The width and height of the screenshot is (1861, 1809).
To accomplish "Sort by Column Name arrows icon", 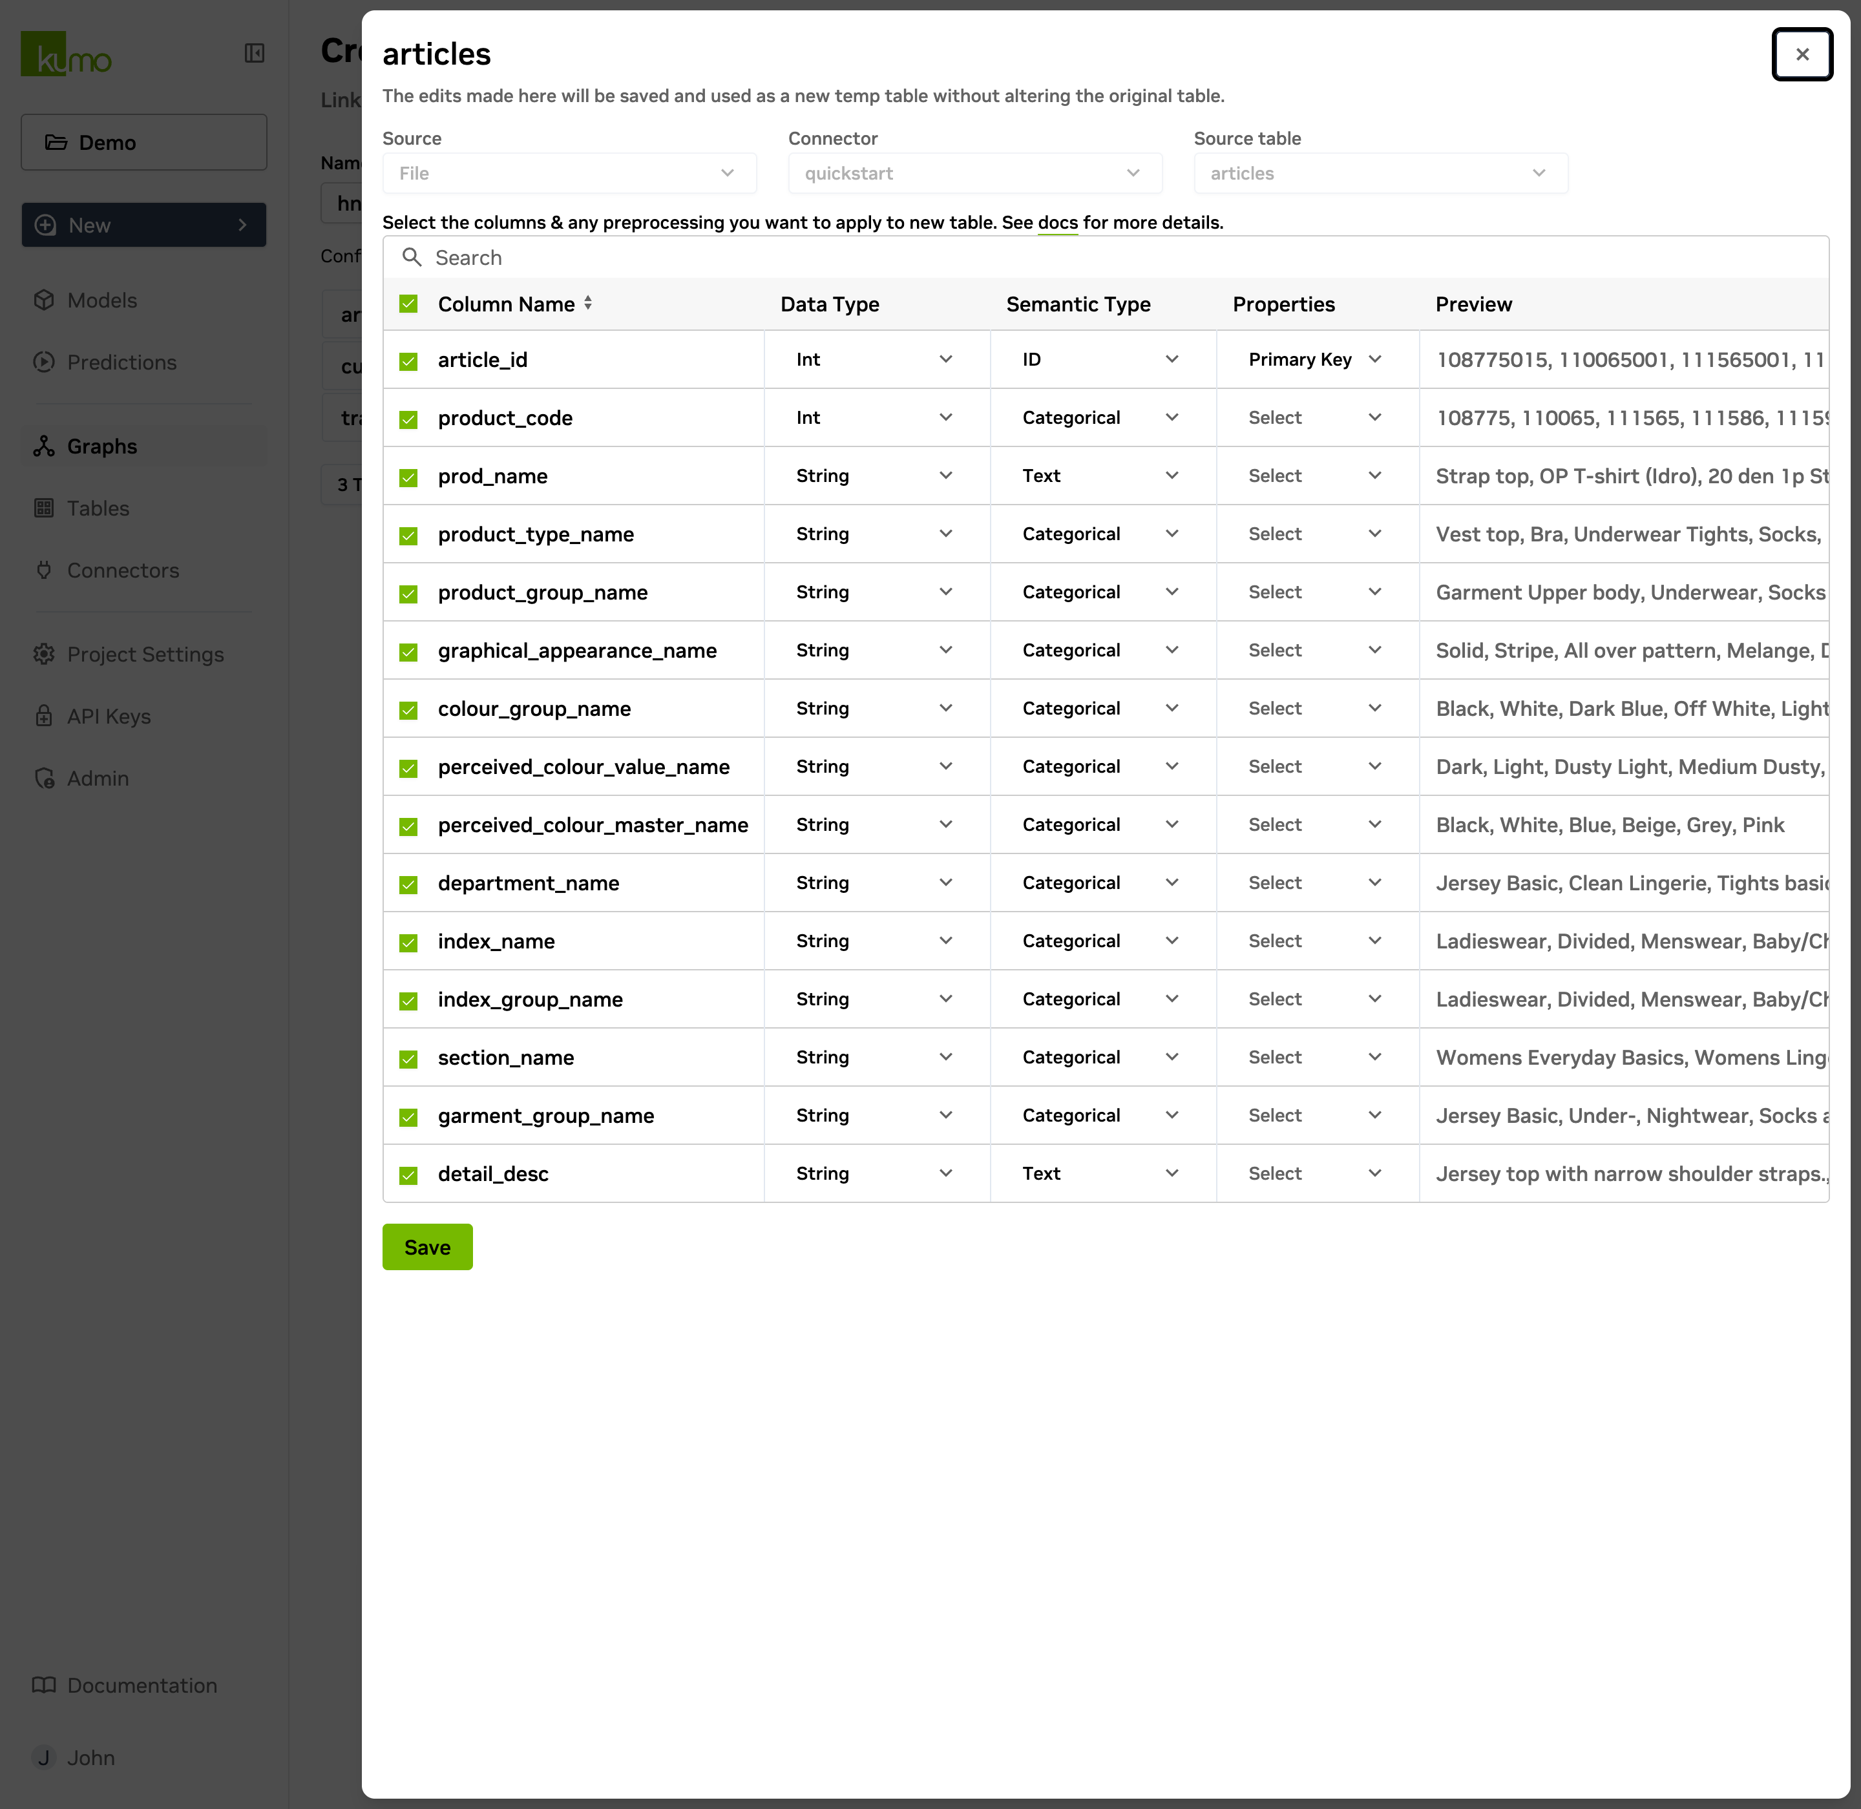I will click(x=588, y=303).
